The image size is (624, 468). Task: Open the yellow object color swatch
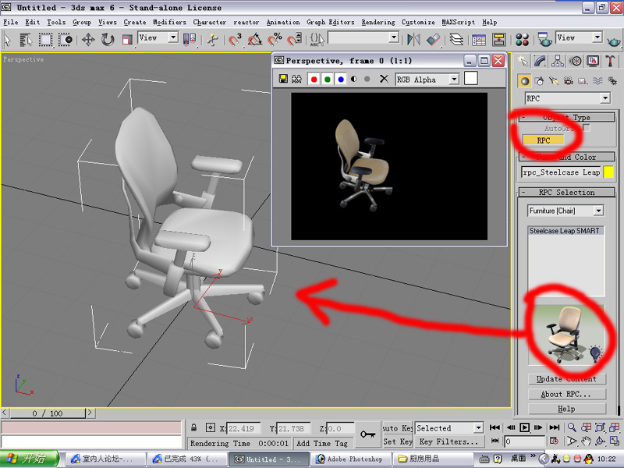pyautogui.click(x=608, y=172)
